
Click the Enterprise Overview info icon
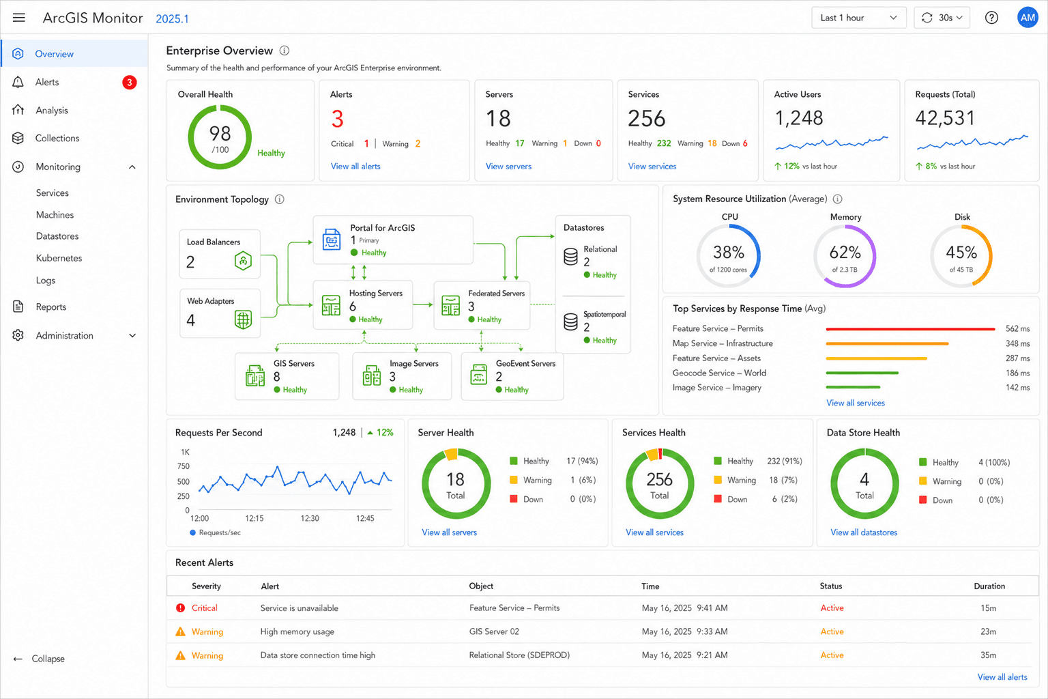coord(285,51)
